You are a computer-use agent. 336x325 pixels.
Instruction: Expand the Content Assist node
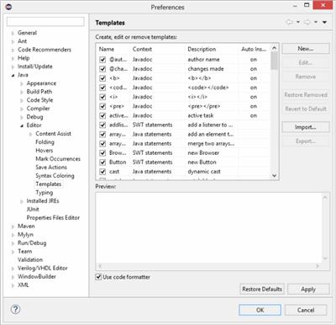pos(31,134)
